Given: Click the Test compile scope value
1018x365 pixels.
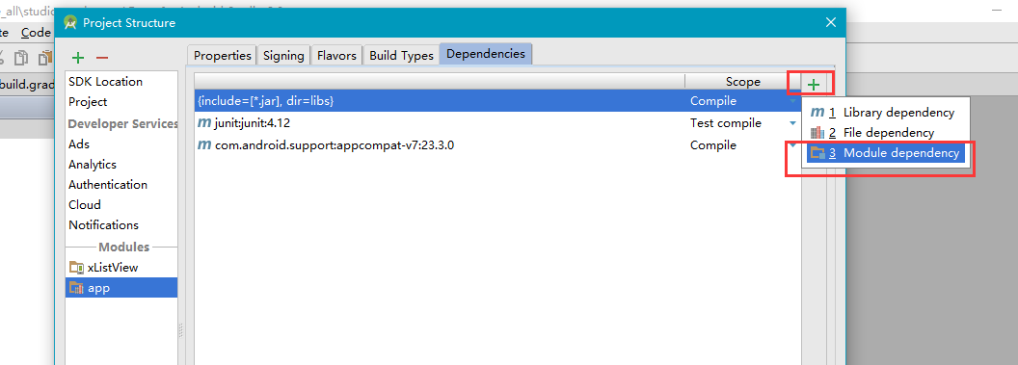Looking at the screenshot, I should 725,123.
